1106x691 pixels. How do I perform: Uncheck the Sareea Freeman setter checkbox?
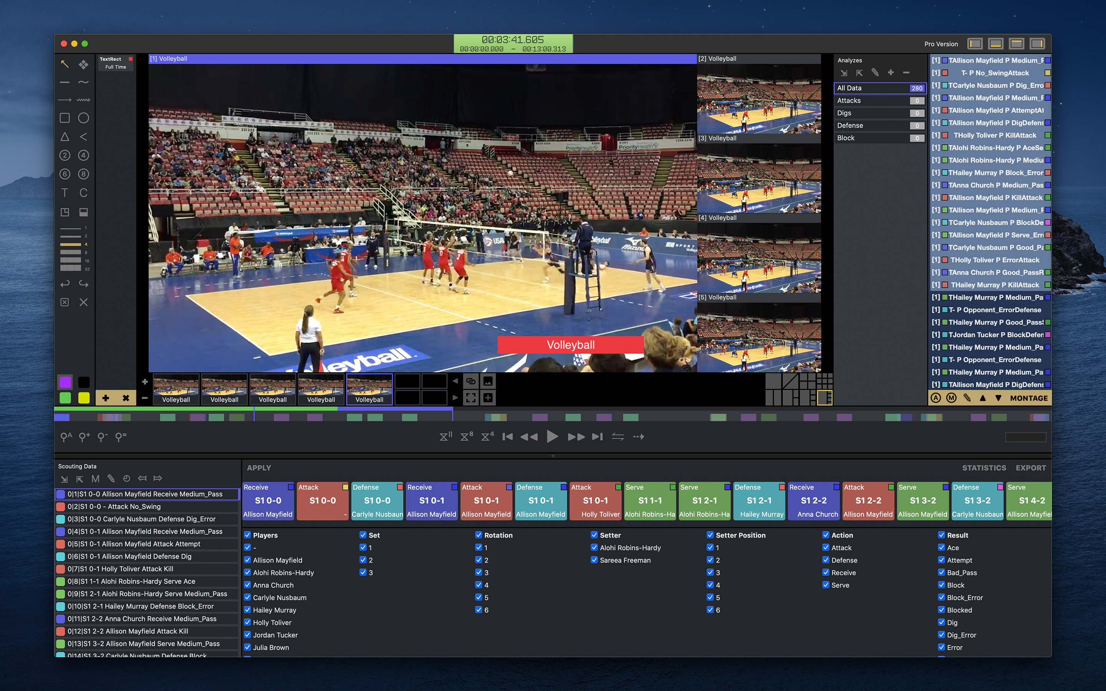tap(594, 560)
